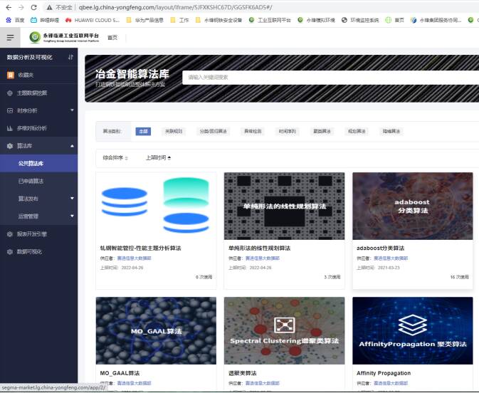Expand the 运营管理 submenu arrow

[72, 216]
